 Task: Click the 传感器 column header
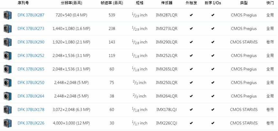pyautogui.click(x=166, y=3)
